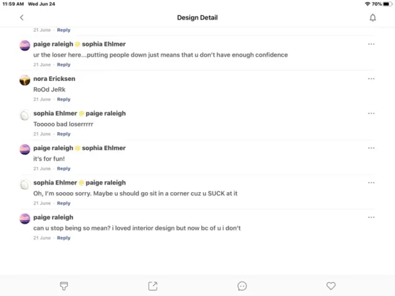Show options for the "ur the loser here" comment
This screenshot has height=296, width=395.
[x=371, y=44]
